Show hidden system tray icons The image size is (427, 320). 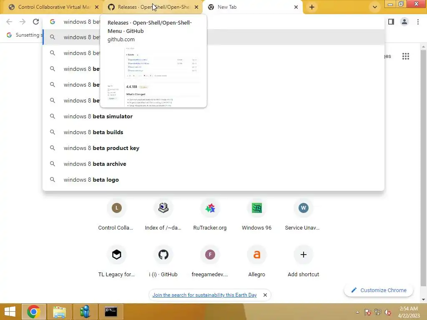[x=357, y=312]
